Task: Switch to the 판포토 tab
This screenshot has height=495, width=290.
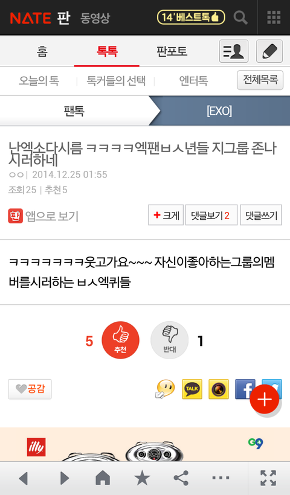Action: (x=172, y=51)
